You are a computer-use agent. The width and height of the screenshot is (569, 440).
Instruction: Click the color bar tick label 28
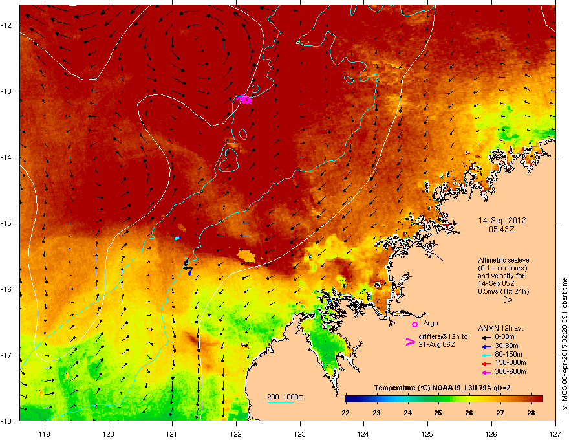[531, 413]
